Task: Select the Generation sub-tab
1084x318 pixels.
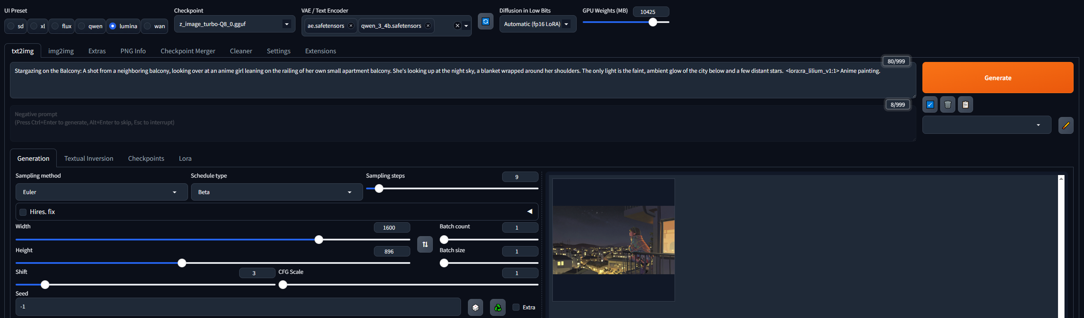Action: pos(33,158)
